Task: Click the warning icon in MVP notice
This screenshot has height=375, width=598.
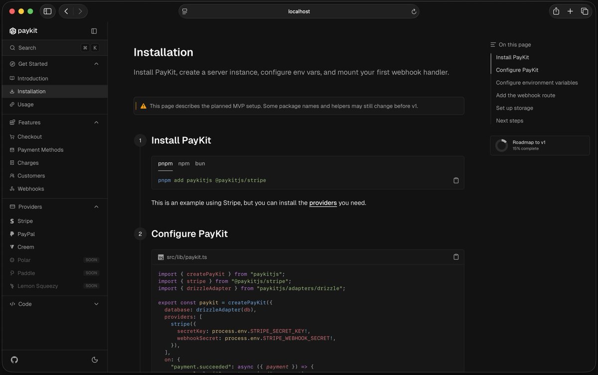Action: (144, 106)
